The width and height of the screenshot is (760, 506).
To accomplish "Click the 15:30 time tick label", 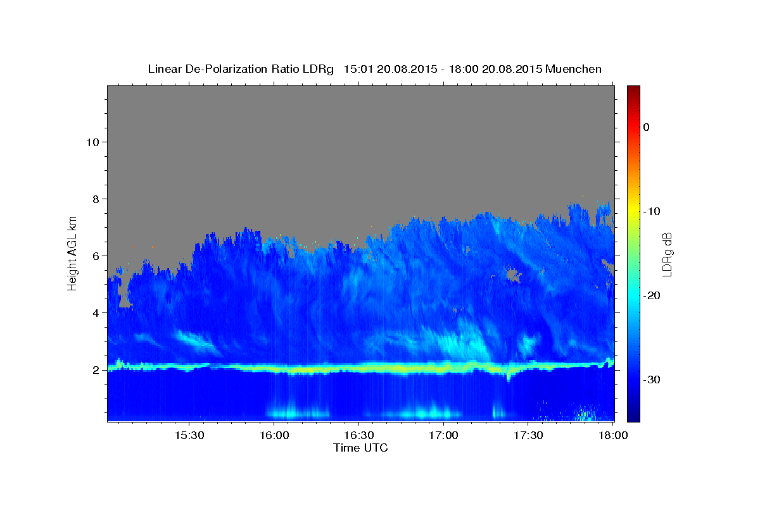I will tap(189, 436).
